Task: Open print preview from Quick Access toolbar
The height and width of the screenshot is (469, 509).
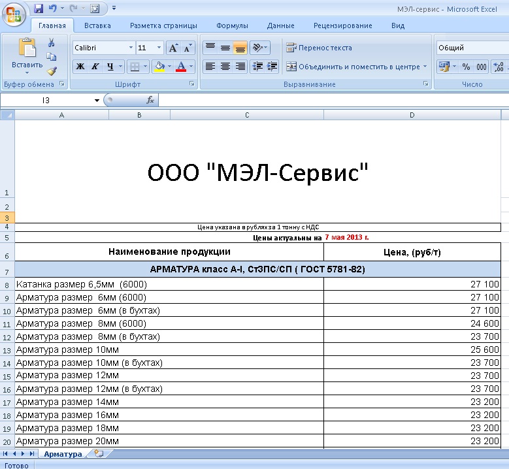Action: point(95,8)
